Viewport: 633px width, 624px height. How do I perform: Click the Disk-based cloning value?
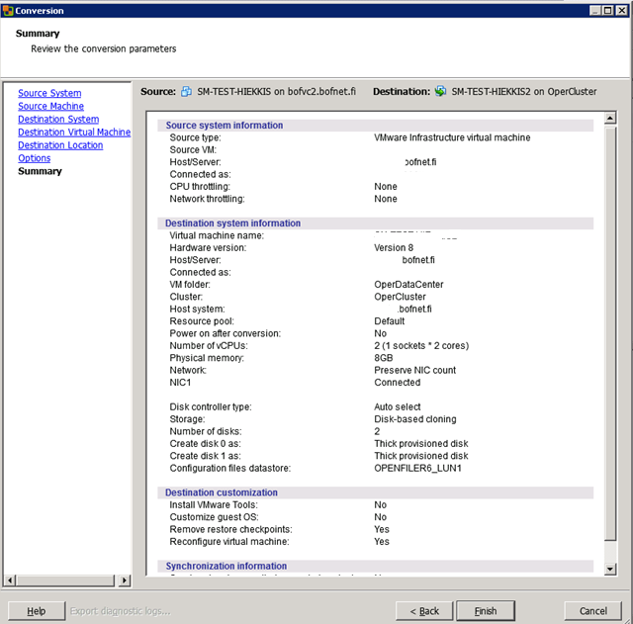tap(415, 419)
